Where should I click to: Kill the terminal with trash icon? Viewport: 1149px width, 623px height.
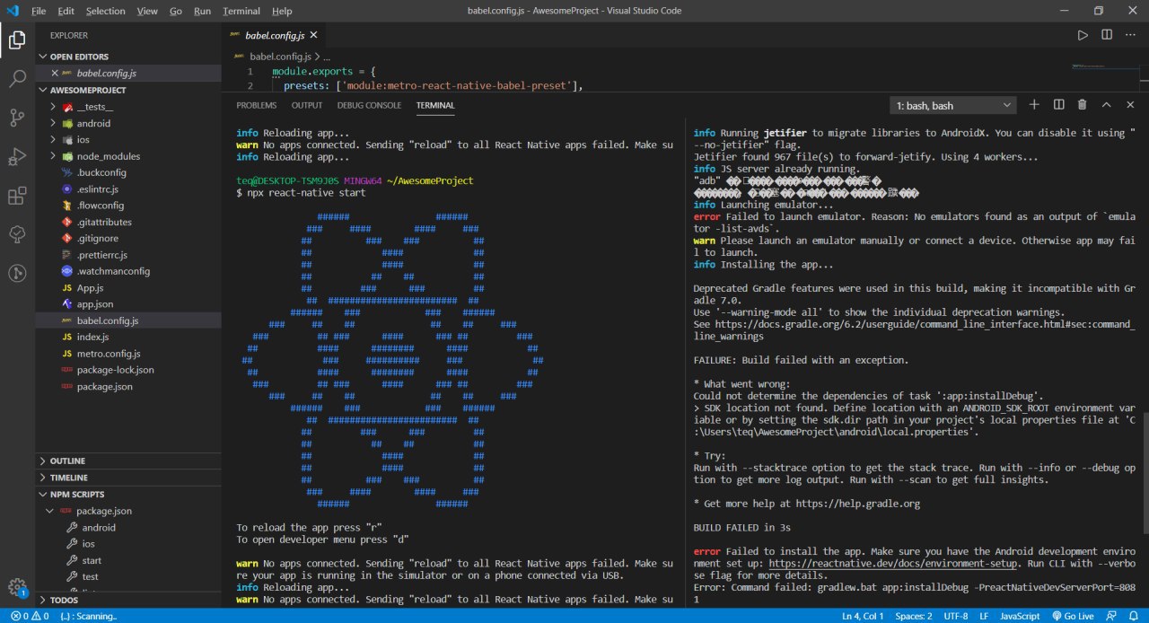[x=1082, y=105]
